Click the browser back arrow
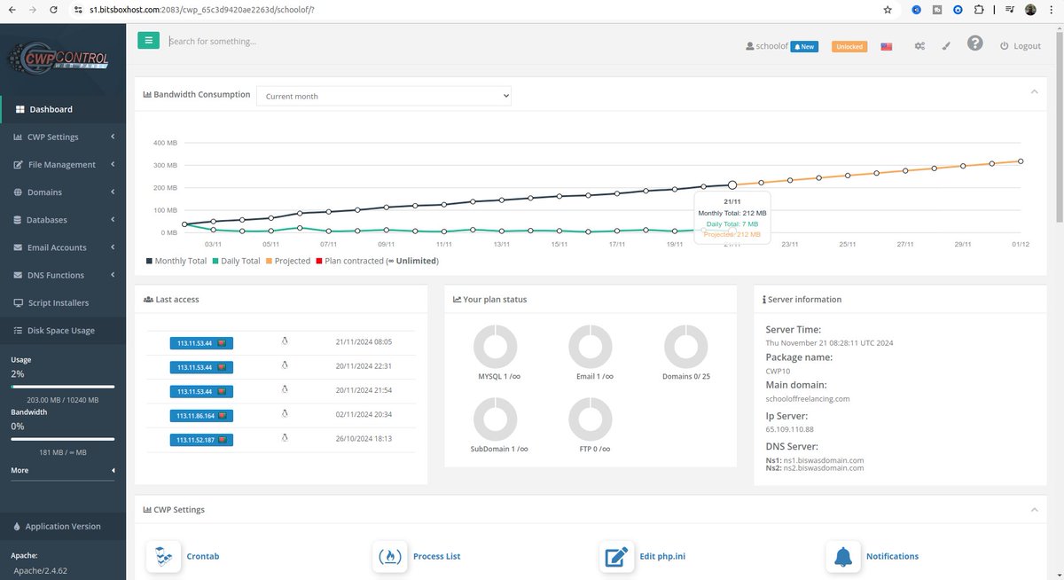Viewport: 1064px width, 580px height. click(12, 10)
